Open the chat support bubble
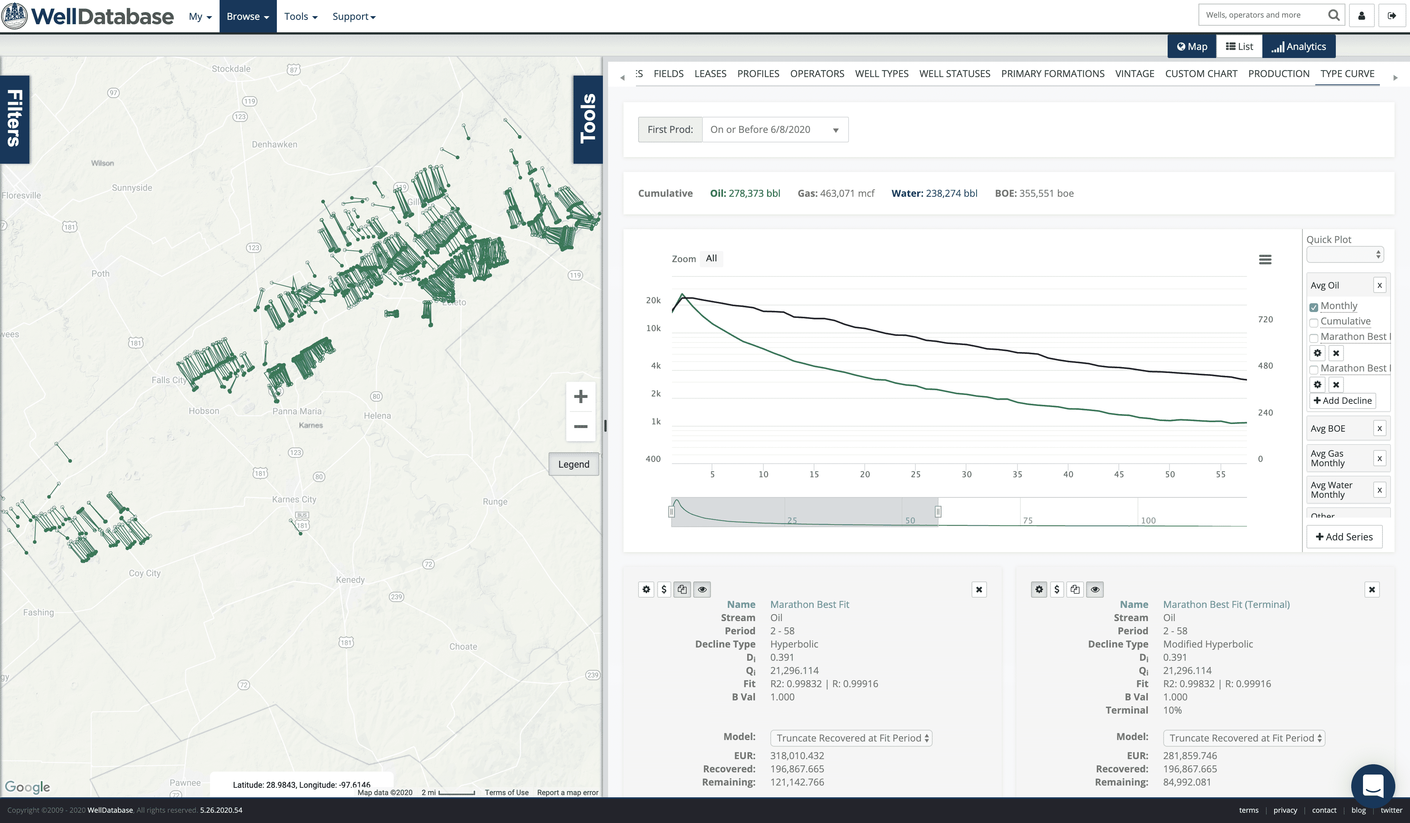 [x=1373, y=786]
